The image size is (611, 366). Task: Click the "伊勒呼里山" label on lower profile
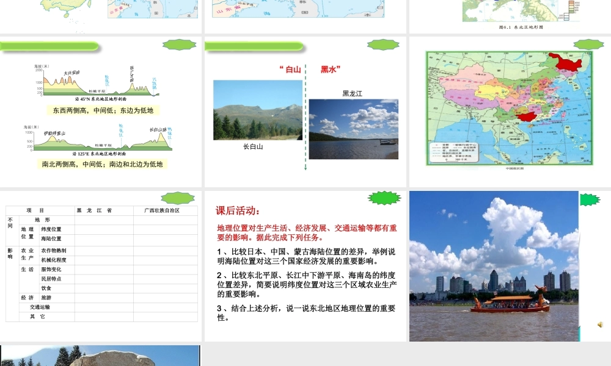pyautogui.click(x=54, y=134)
